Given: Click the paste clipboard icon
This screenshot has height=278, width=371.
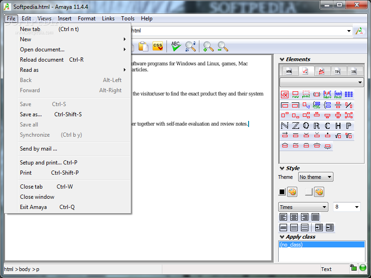Looking at the screenshot, I should (143, 46).
